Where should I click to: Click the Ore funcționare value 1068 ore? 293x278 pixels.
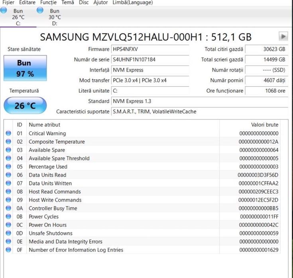tap(266, 91)
